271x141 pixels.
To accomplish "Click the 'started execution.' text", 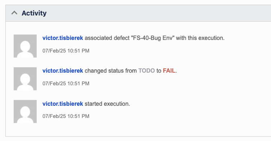I will click(x=107, y=104).
